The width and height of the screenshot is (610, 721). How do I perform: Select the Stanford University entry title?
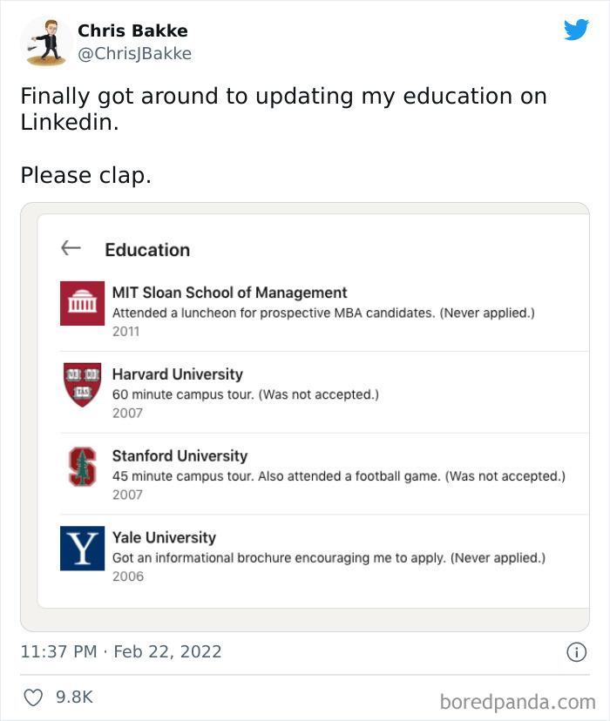click(x=180, y=456)
